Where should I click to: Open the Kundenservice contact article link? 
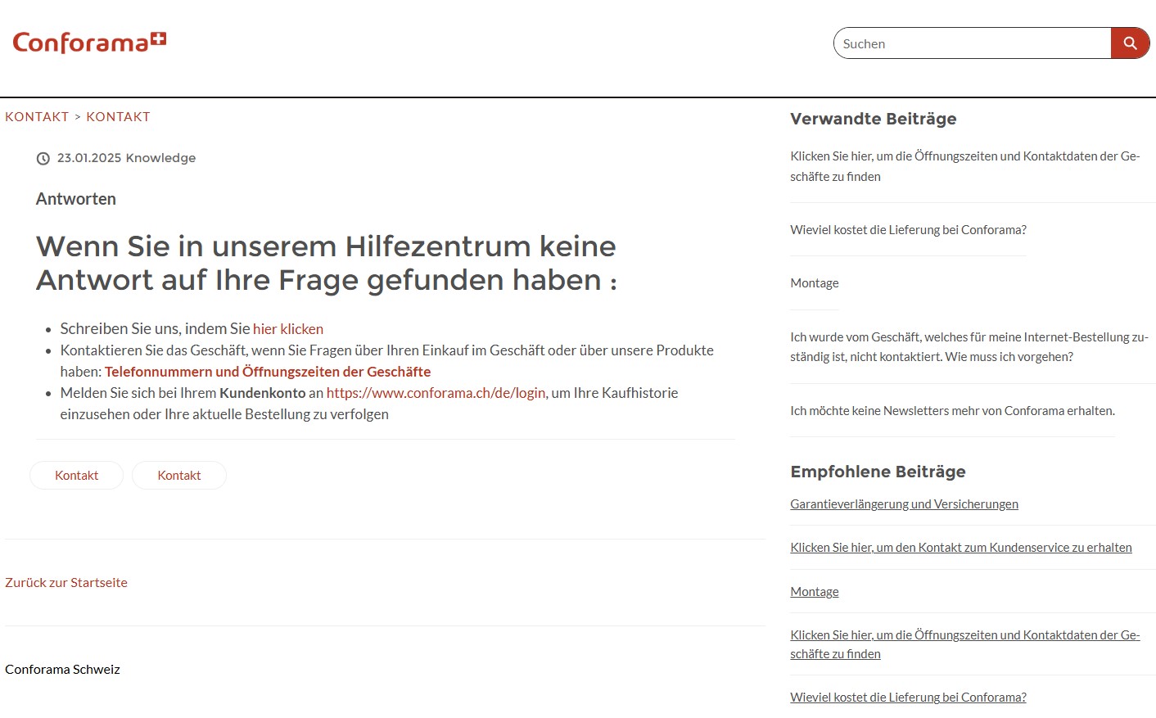coord(960,548)
